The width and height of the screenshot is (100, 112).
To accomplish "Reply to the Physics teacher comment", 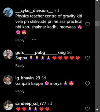I will click(20, 40).
